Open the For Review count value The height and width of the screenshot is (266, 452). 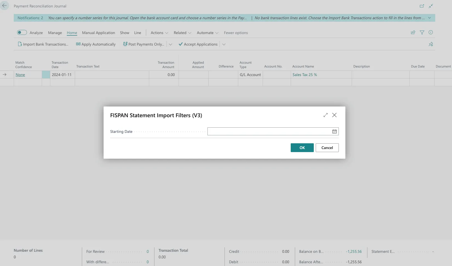[148, 251]
